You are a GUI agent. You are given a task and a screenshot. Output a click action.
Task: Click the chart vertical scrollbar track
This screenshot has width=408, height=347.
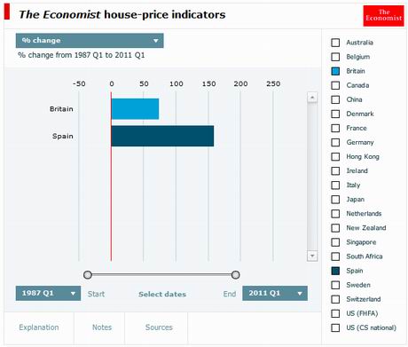[x=312, y=177]
